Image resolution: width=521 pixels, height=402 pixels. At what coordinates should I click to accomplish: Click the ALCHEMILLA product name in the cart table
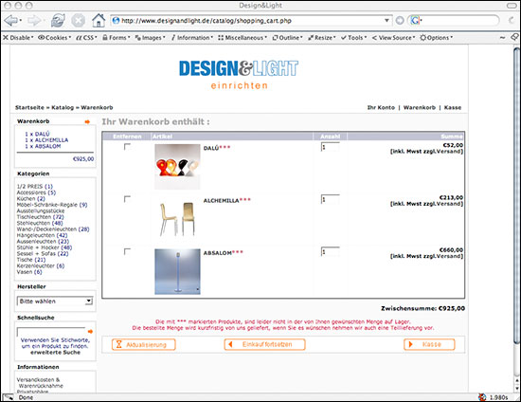pos(221,200)
